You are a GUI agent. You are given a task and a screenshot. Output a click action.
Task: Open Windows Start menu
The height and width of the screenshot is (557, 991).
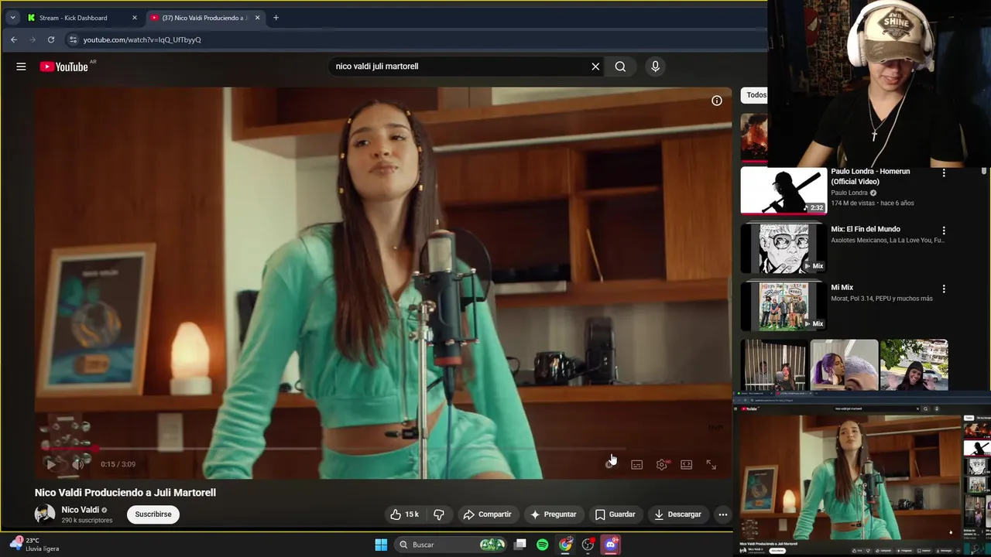pyautogui.click(x=381, y=545)
